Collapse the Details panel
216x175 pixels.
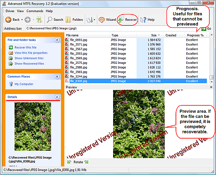(57, 97)
